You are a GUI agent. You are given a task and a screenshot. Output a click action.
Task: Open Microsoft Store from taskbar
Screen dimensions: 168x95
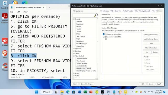click(x=73, y=92)
